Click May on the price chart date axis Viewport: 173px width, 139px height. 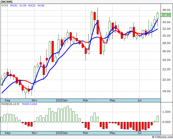tap(112, 100)
